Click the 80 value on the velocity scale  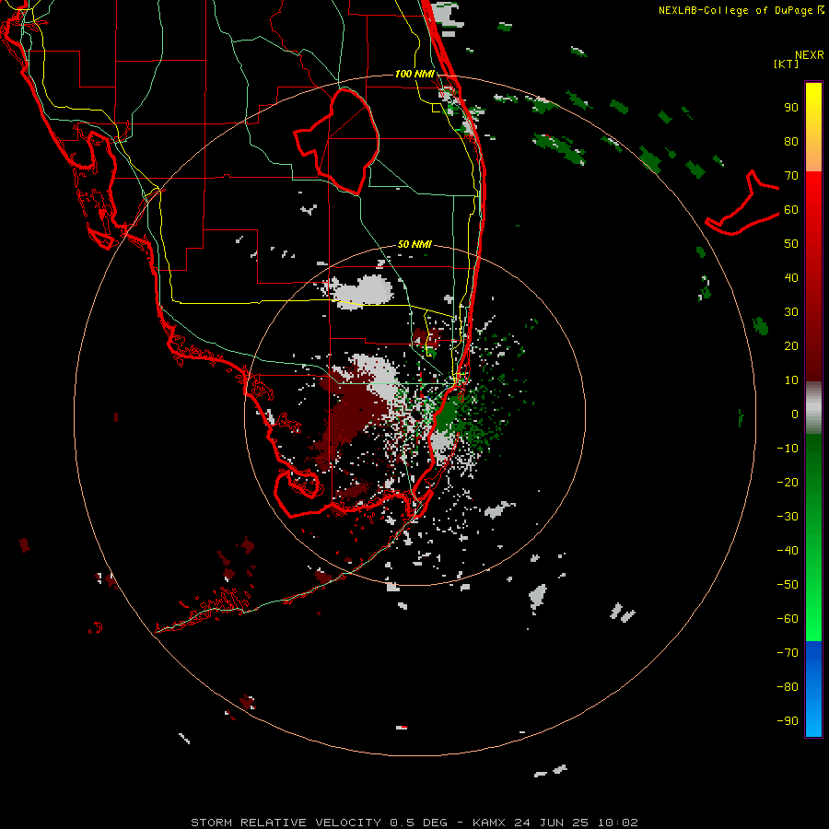click(x=791, y=142)
